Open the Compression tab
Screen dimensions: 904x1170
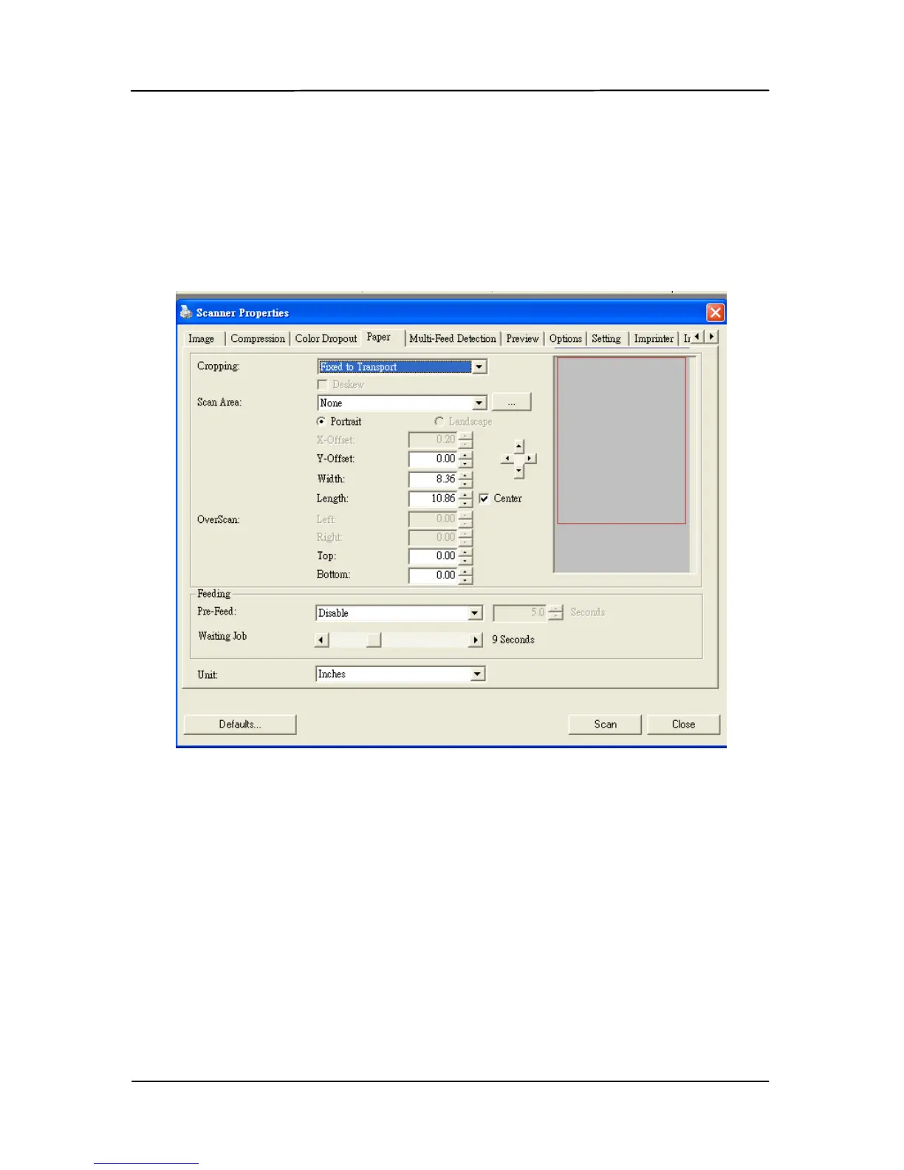pos(258,338)
